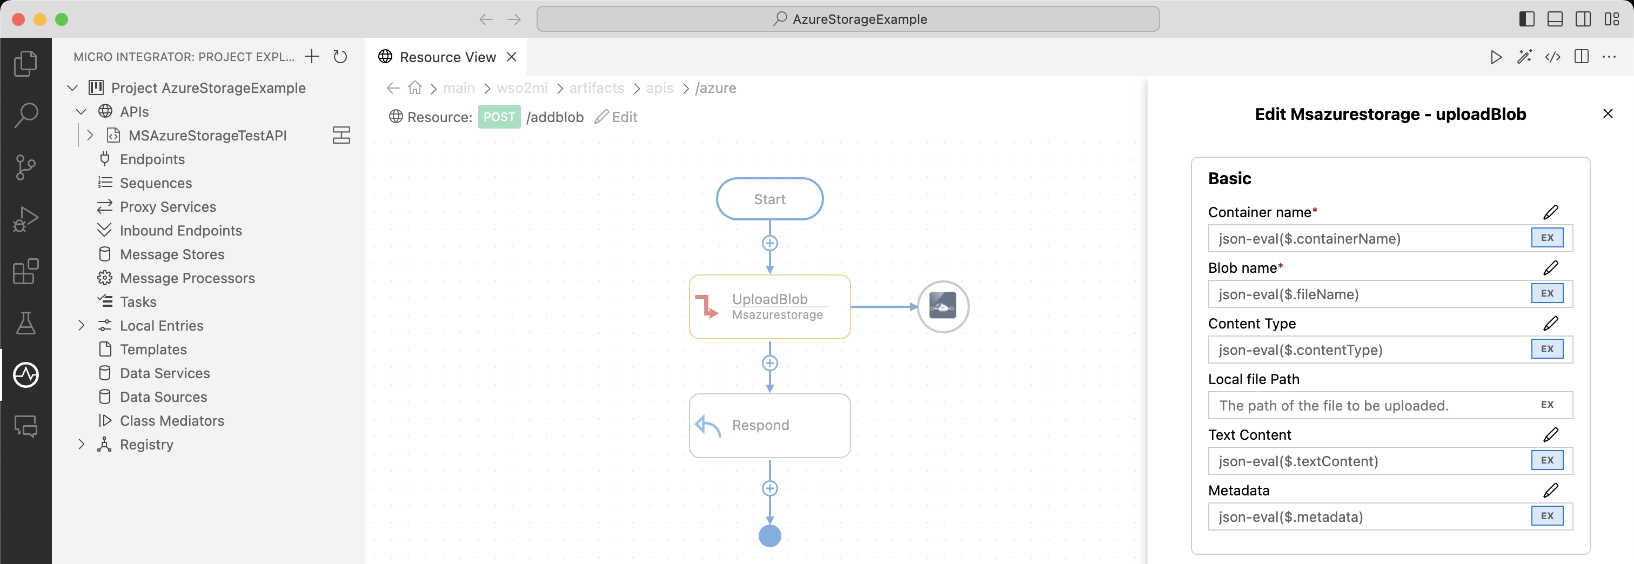Toggle bottom panel layout icon
Image resolution: width=1634 pixels, height=564 pixels.
(x=1555, y=19)
